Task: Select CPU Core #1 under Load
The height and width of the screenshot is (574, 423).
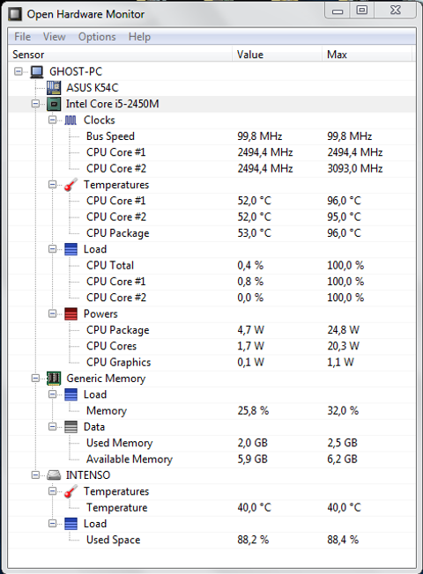Action: (x=211, y=282)
